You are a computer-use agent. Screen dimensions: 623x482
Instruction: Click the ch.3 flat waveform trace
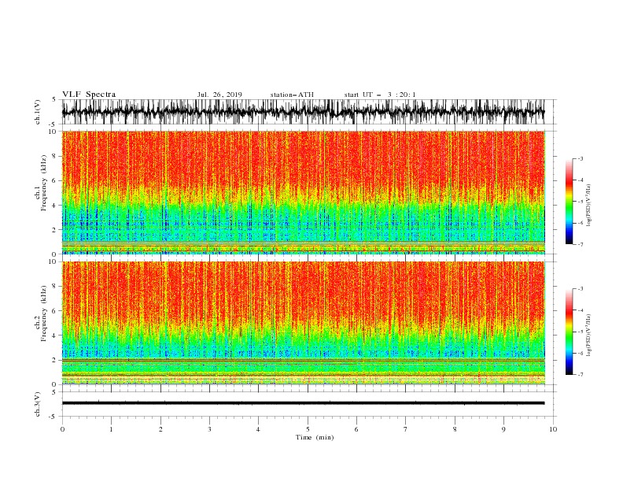point(304,403)
